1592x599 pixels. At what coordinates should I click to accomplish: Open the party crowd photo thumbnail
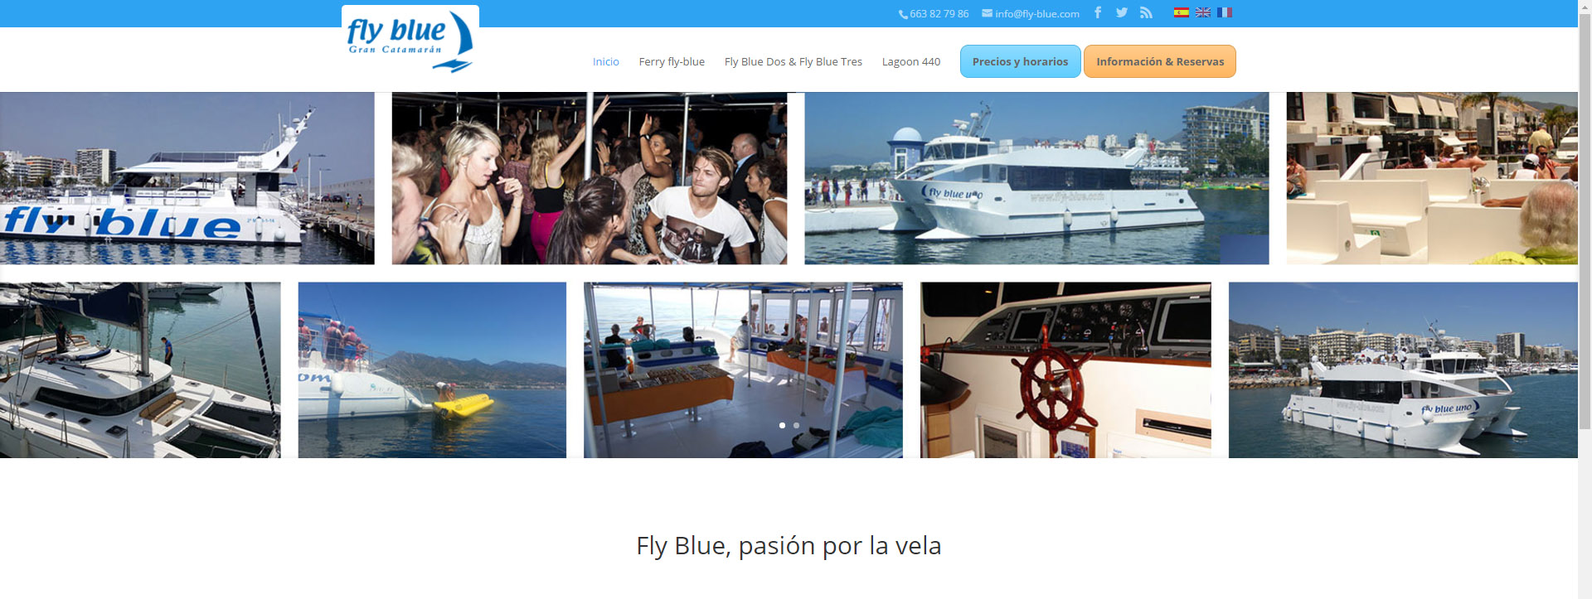[x=590, y=178]
